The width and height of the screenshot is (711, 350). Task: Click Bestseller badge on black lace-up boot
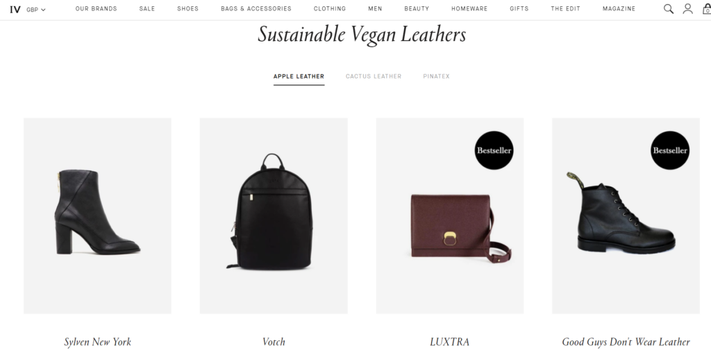[670, 150]
